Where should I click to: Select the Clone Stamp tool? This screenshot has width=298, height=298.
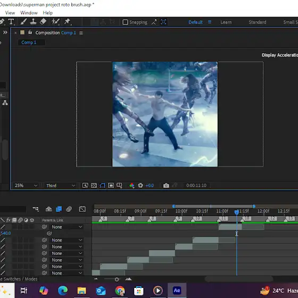click(33, 22)
